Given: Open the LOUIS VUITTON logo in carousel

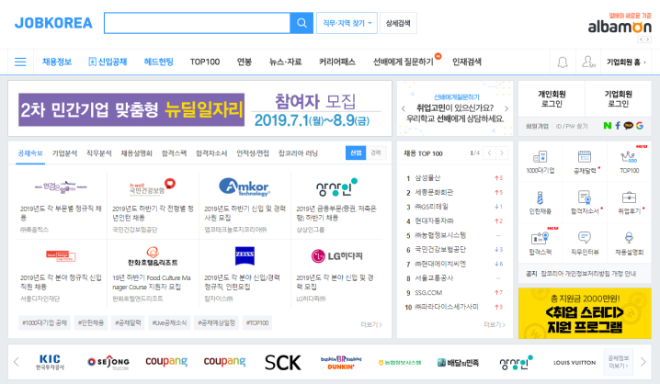Looking at the screenshot, I should [x=575, y=362].
